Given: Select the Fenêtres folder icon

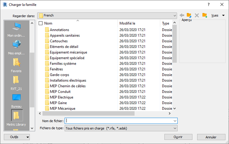Looking at the screenshot, I should [x=47, y=69].
